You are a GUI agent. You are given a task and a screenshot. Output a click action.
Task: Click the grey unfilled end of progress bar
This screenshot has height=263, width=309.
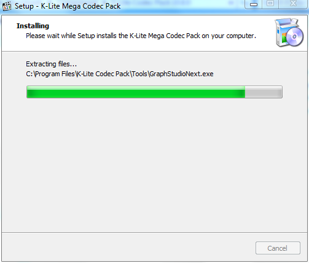[264, 92]
